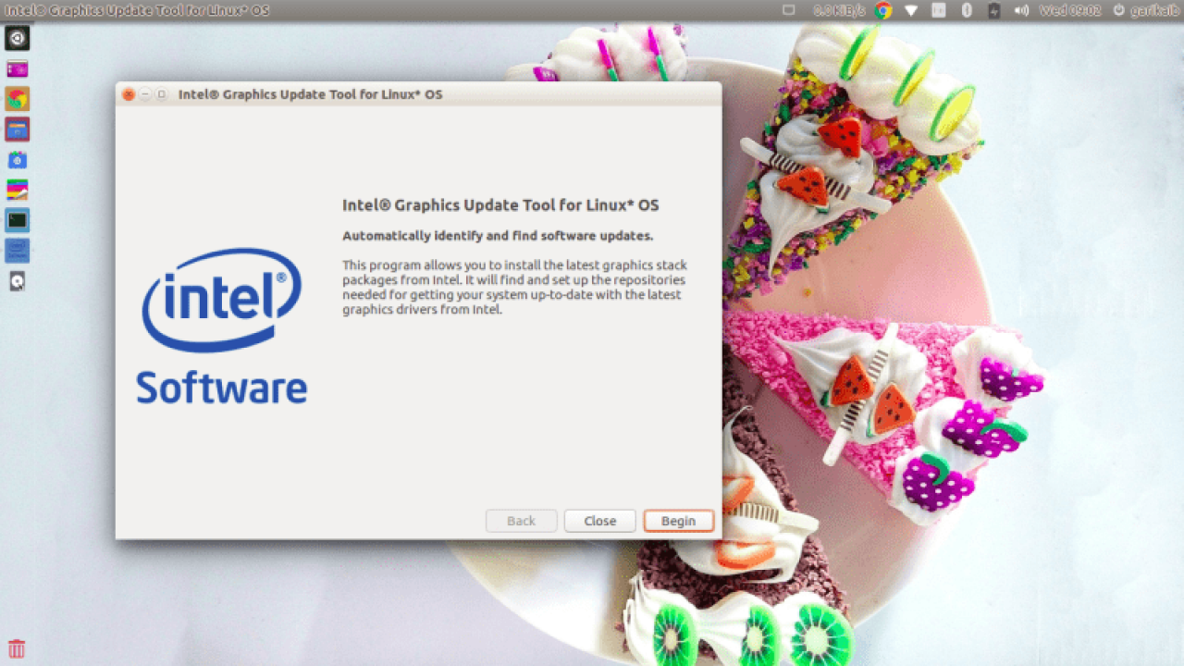Open the magenta media app in the launcher
This screenshot has width=1184, height=666.
pos(17,68)
